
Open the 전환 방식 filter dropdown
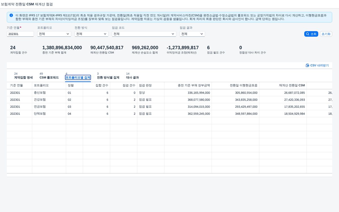[92, 34]
